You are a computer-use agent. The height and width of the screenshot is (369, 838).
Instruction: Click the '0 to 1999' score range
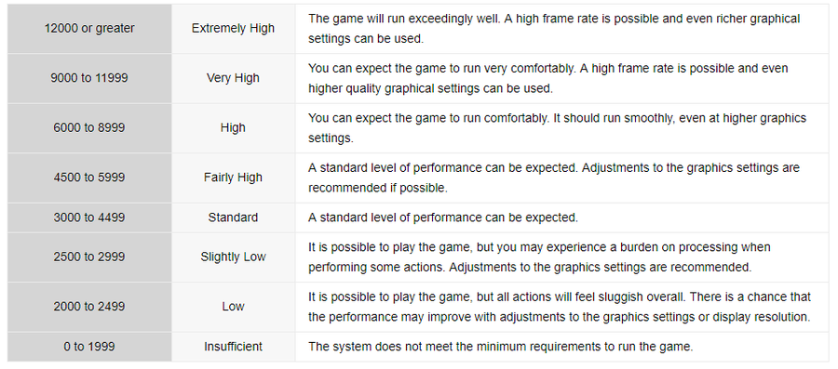point(89,347)
